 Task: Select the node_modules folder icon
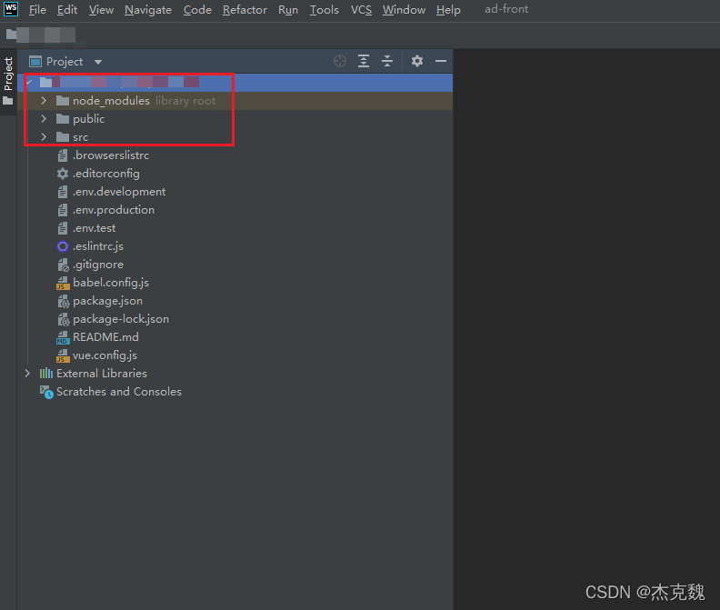click(63, 101)
